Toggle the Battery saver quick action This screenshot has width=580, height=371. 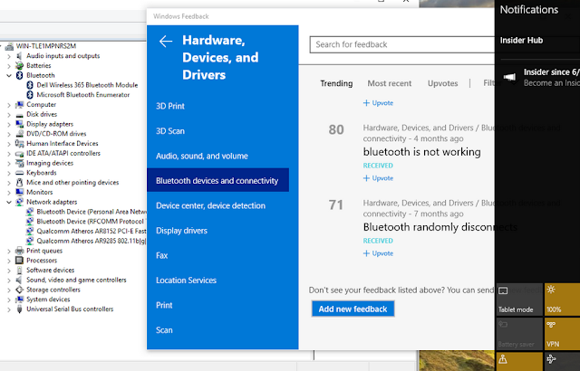click(519, 334)
